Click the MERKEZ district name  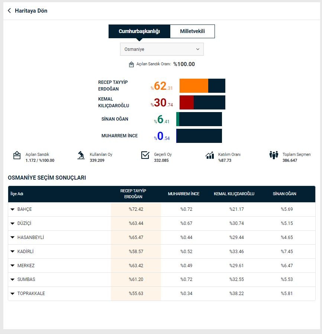pyautogui.click(x=26, y=266)
